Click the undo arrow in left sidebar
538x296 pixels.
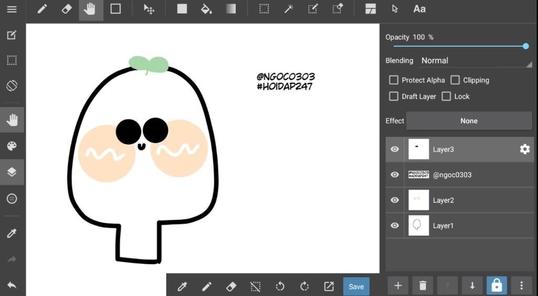(12, 285)
